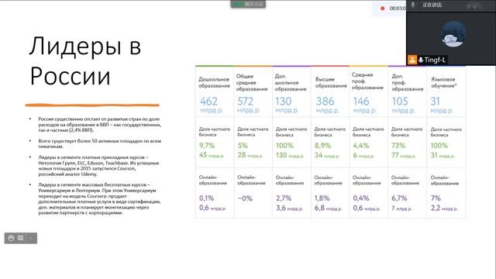Click the private share 9,7%

tap(207, 146)
